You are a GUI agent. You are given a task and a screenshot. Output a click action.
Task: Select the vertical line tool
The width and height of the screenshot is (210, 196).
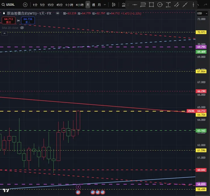(x=193, y=5)
